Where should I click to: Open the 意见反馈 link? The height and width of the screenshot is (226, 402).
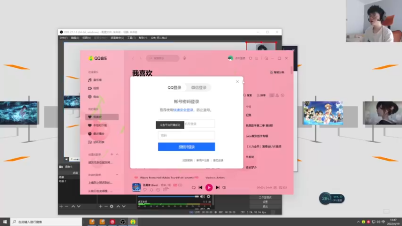[x=218, y=160]
